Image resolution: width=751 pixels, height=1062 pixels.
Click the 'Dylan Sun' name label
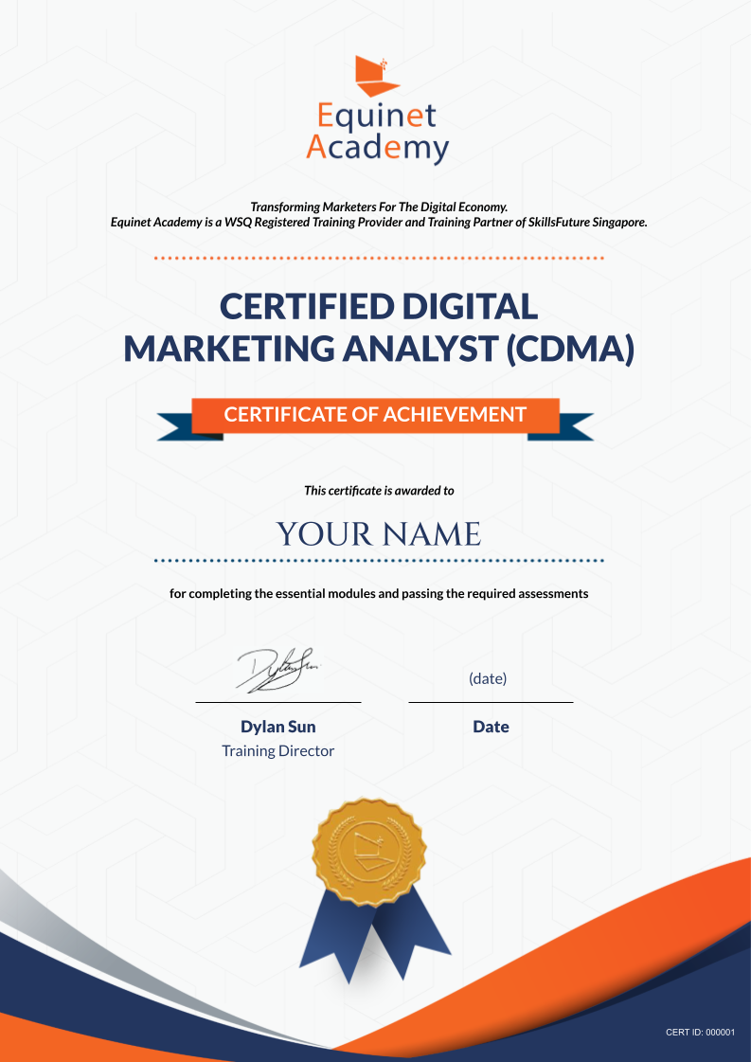point(278,727)
